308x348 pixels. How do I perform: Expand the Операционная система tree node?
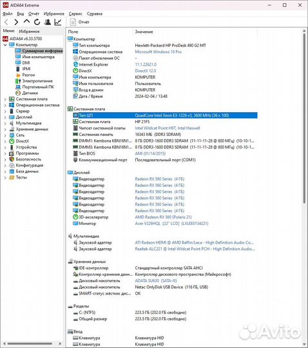tap(5, 105)
